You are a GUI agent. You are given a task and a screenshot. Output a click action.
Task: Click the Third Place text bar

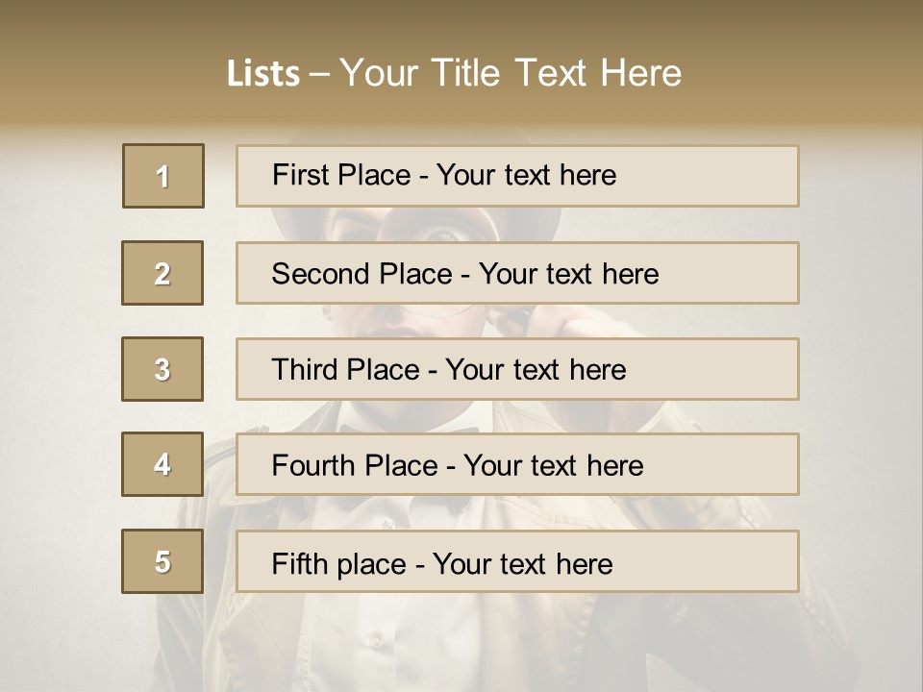(517, 369)
